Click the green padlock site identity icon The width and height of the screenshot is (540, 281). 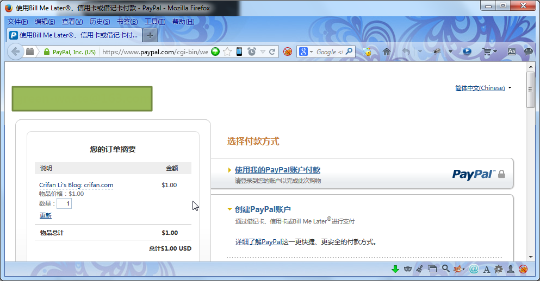click(46, 52)
